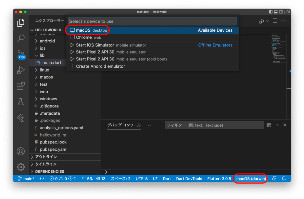The image size is (304, 199).
Task: Select macOS desktop device
Action: pyautogui.click(x=152, y=30)
